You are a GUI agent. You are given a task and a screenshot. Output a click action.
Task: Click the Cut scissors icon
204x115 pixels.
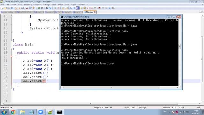point(27,8)
